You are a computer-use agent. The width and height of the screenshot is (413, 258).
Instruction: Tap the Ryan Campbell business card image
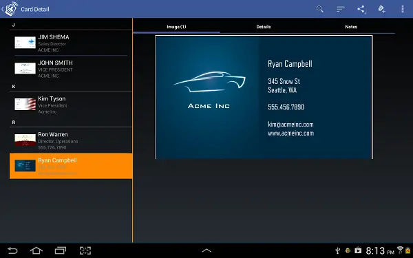[x=264, y=97]
